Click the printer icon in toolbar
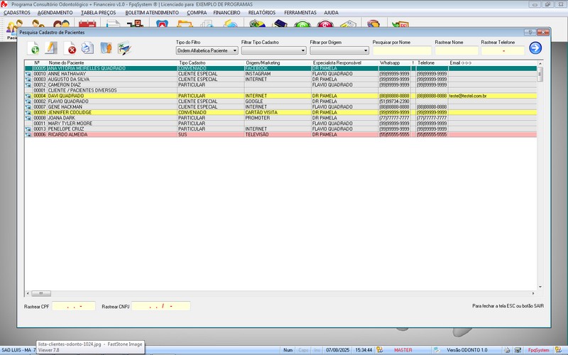Screen dimensions: 568x355 (x=87, y=48)
